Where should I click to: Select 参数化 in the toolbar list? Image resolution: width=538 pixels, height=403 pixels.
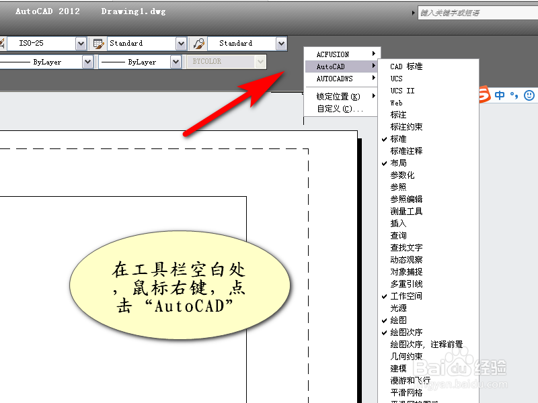point(428,175)
